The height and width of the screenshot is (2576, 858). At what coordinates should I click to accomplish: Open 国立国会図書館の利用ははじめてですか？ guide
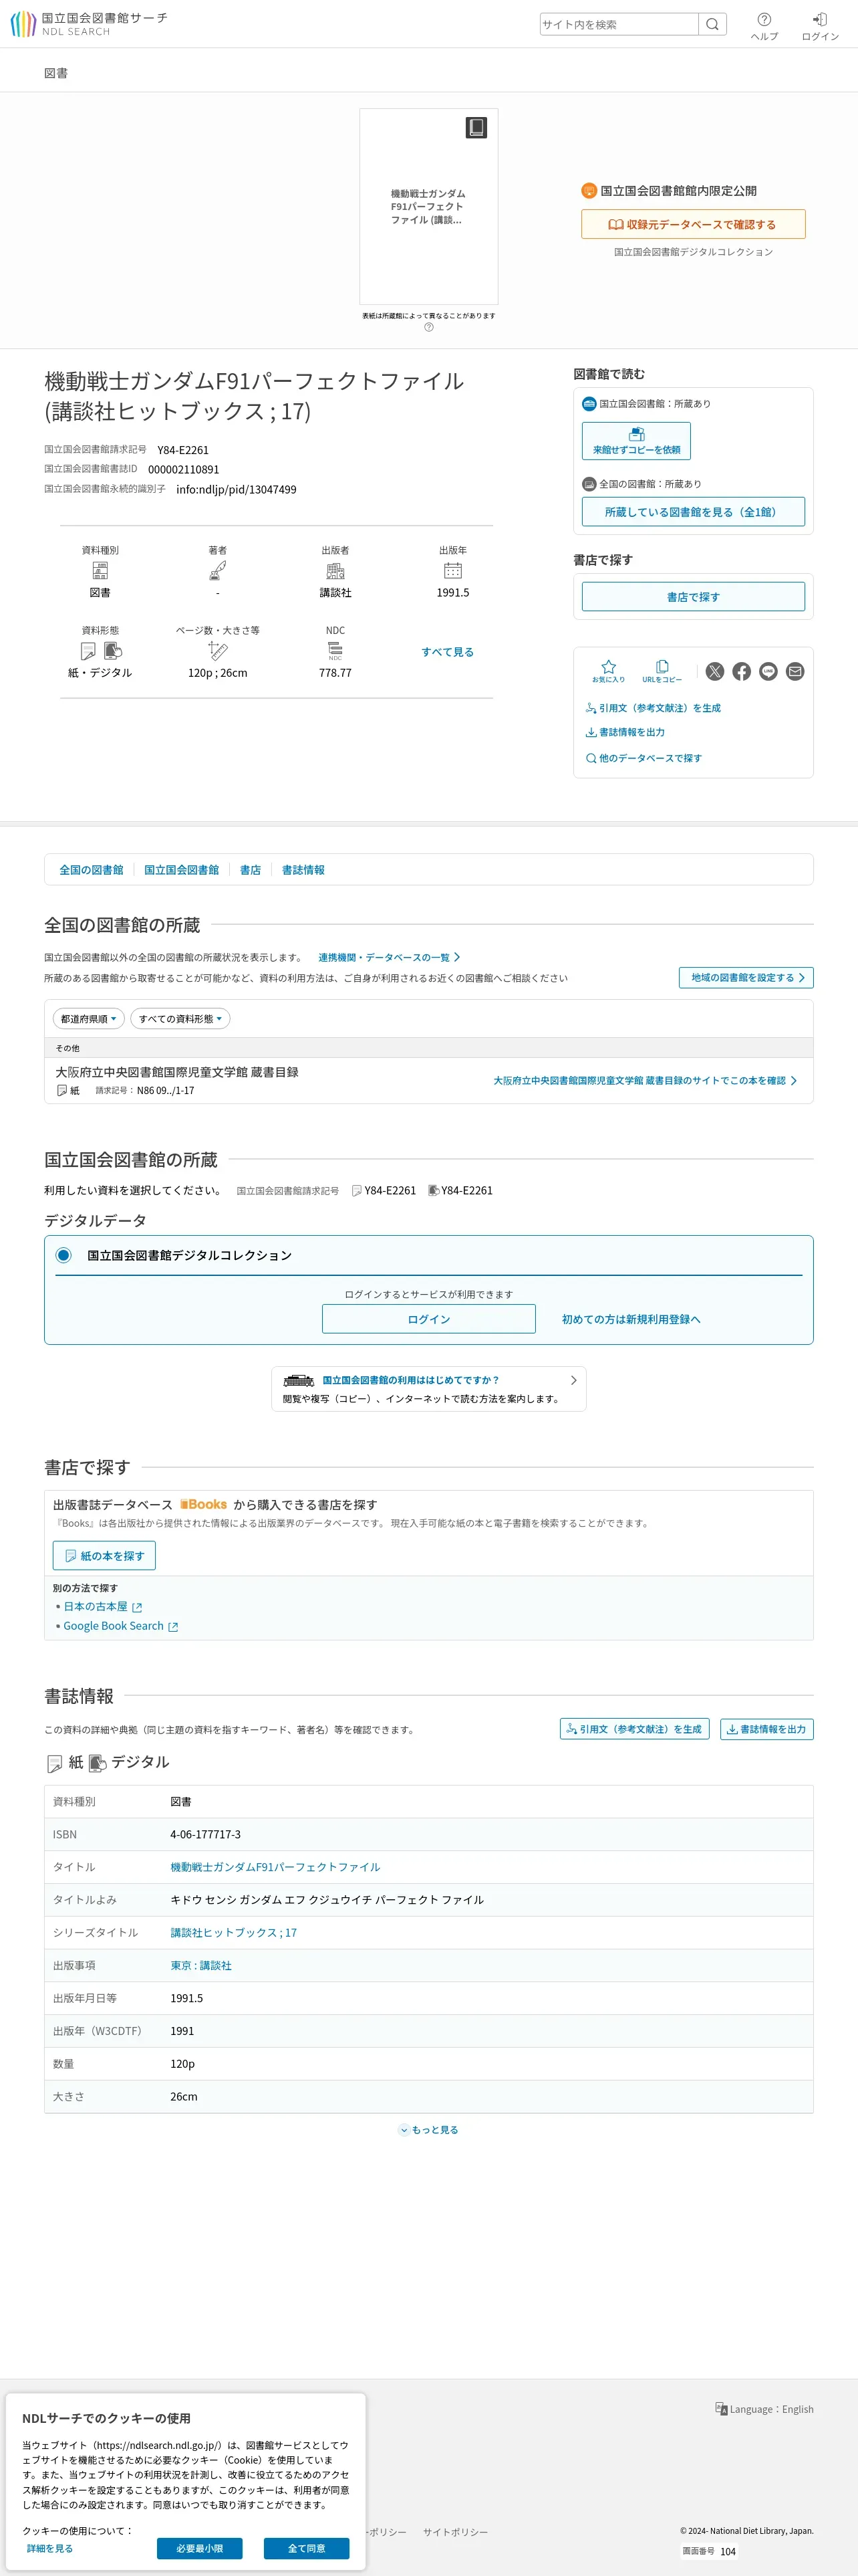(x=428, y=1388)
